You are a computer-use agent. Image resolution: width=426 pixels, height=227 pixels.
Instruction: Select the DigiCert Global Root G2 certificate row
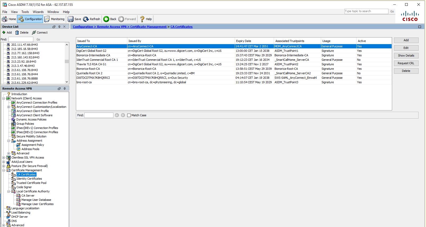pos(234,51)
